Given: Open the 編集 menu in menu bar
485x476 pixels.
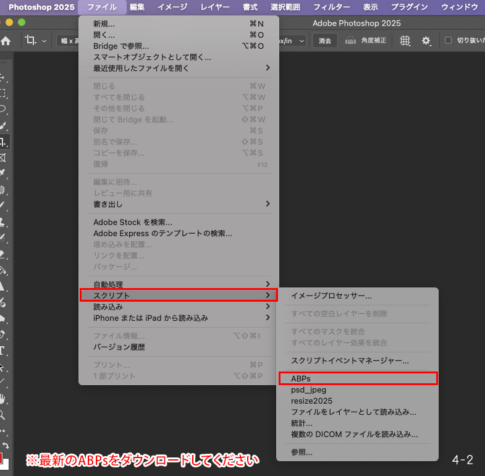Looking at the screenshot, I should coord(137,7).
